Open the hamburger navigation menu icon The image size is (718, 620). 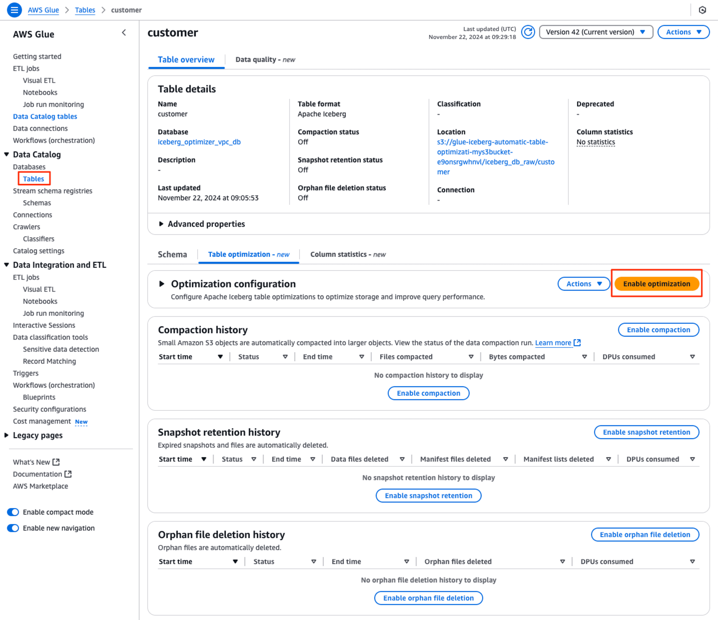(14, 10)
